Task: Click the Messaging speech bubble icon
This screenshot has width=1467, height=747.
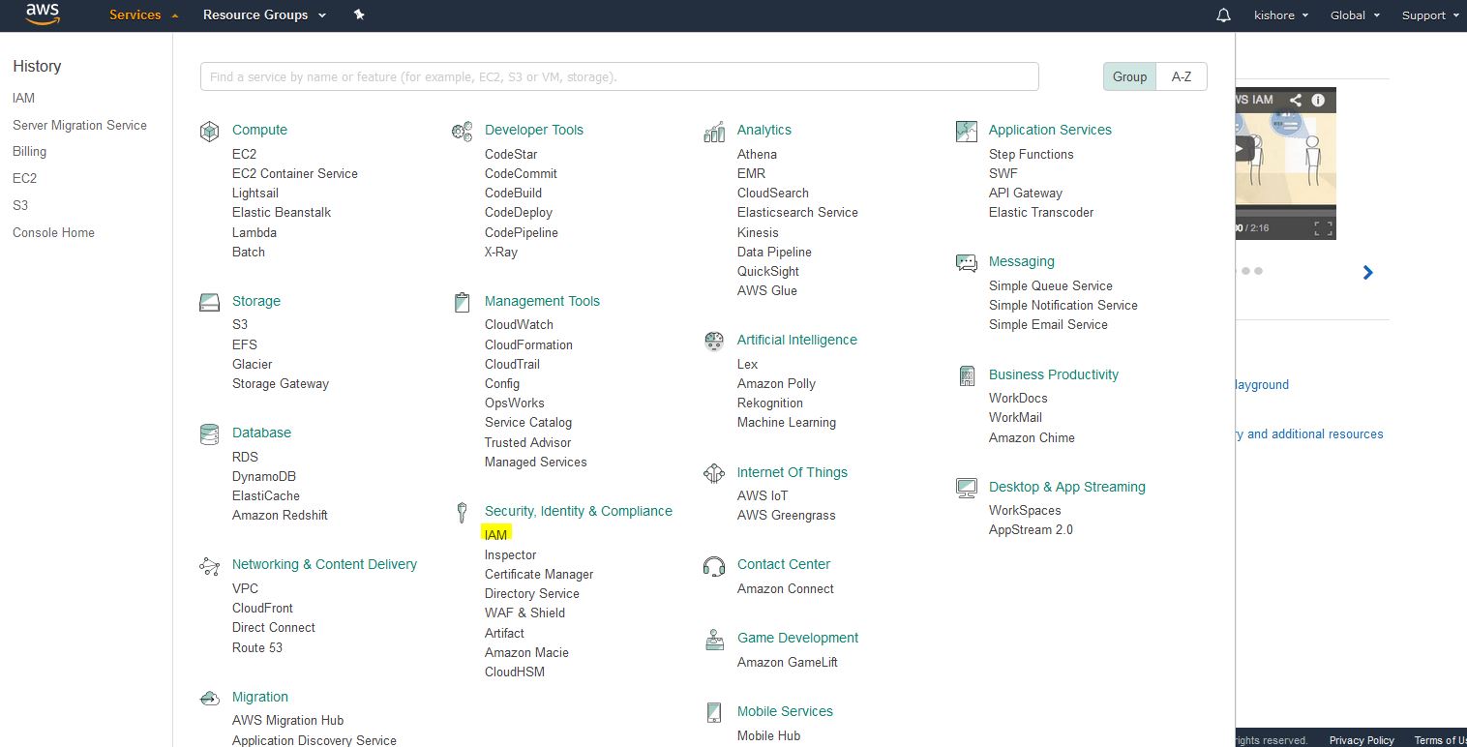Action: click(x=966, y=263)
